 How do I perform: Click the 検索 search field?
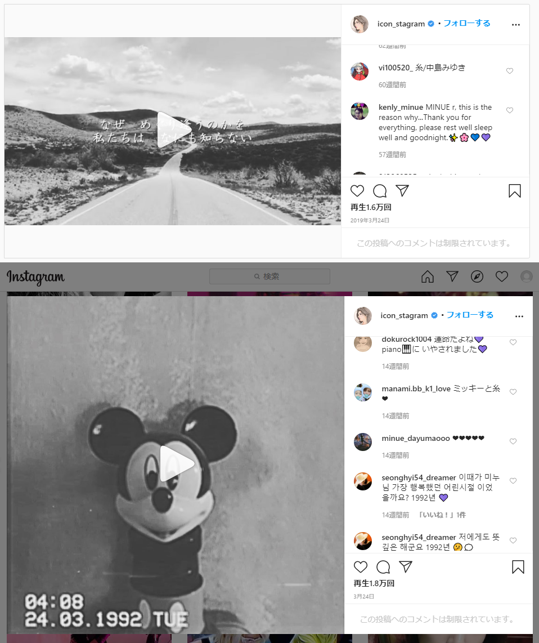click(269, 276)
